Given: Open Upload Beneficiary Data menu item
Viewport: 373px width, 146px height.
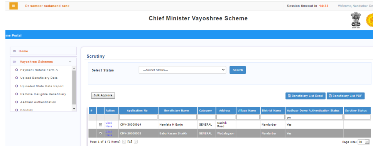Looking at the screenshot, I should [39, 78].
